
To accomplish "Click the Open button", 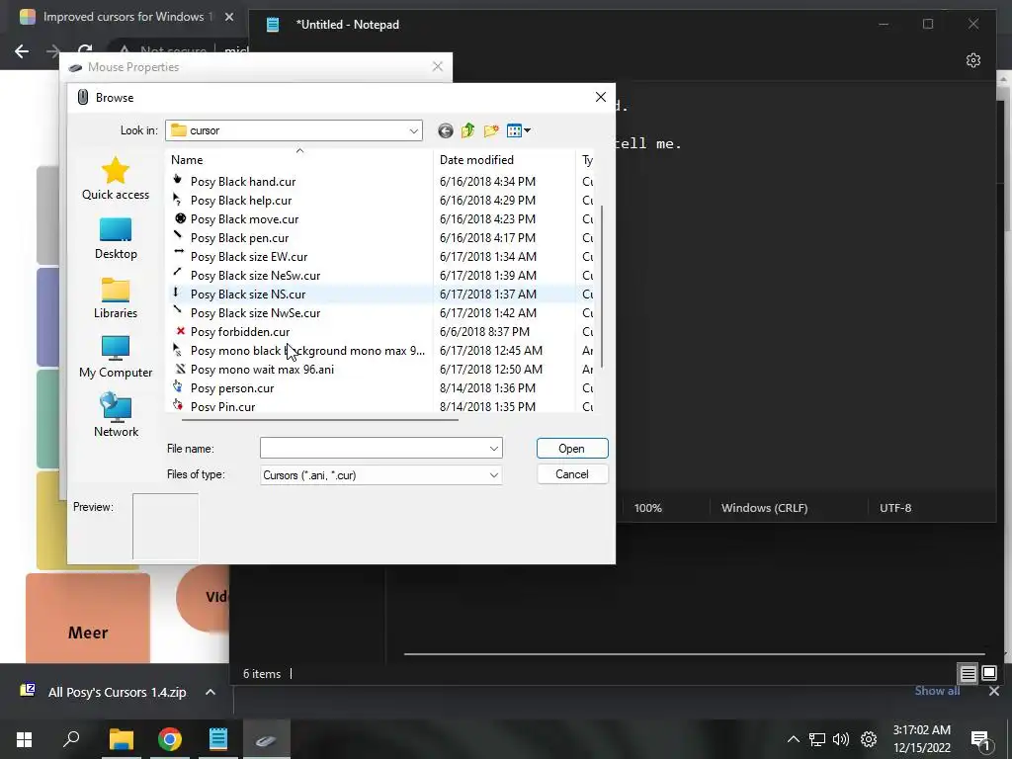I will [572, 449].
